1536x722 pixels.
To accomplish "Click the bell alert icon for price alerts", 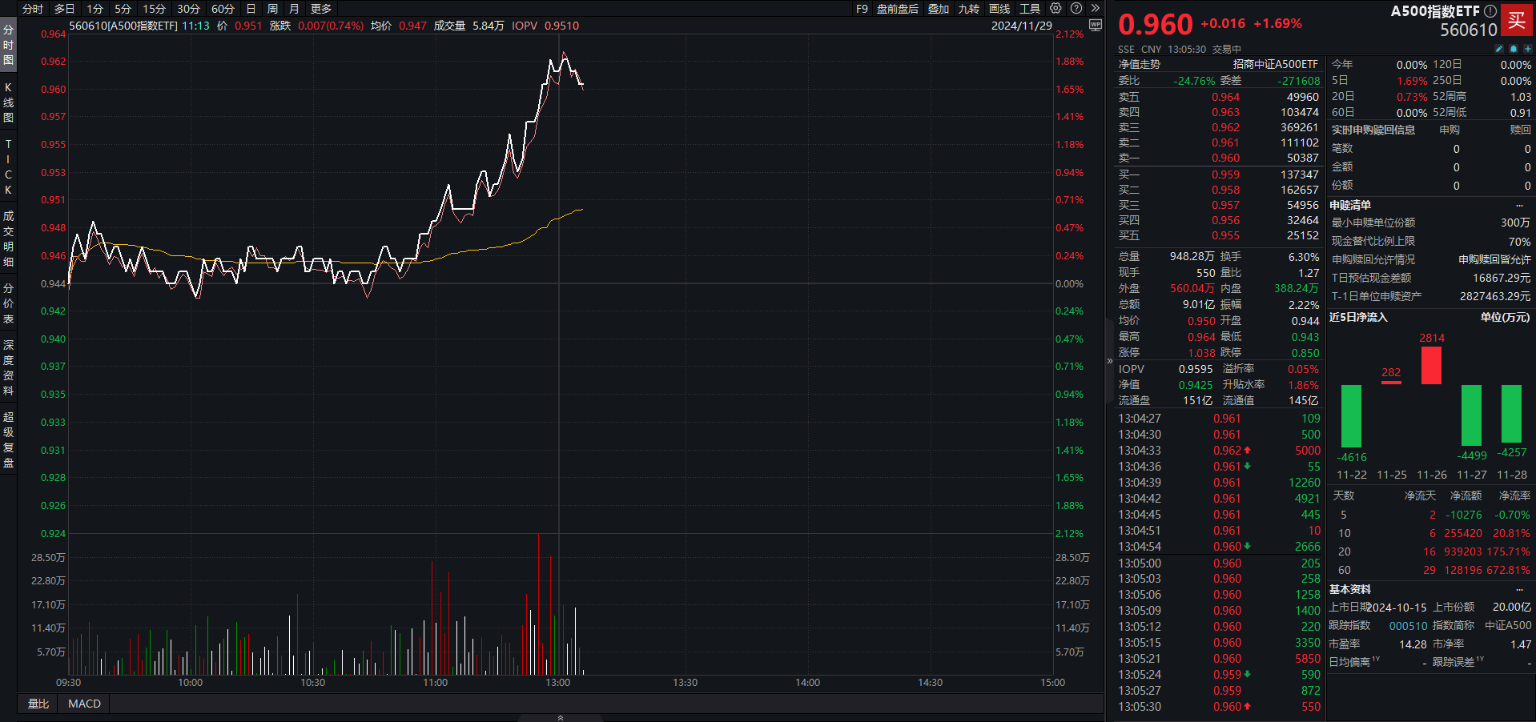I will pos(1514,49).
